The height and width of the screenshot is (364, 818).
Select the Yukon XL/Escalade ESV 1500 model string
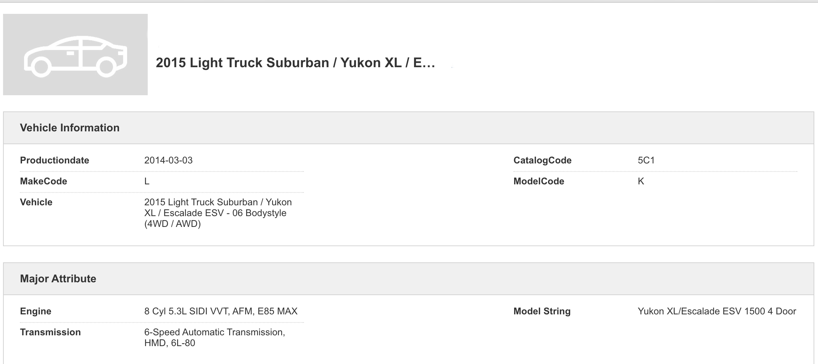click(x=717, y=311)
